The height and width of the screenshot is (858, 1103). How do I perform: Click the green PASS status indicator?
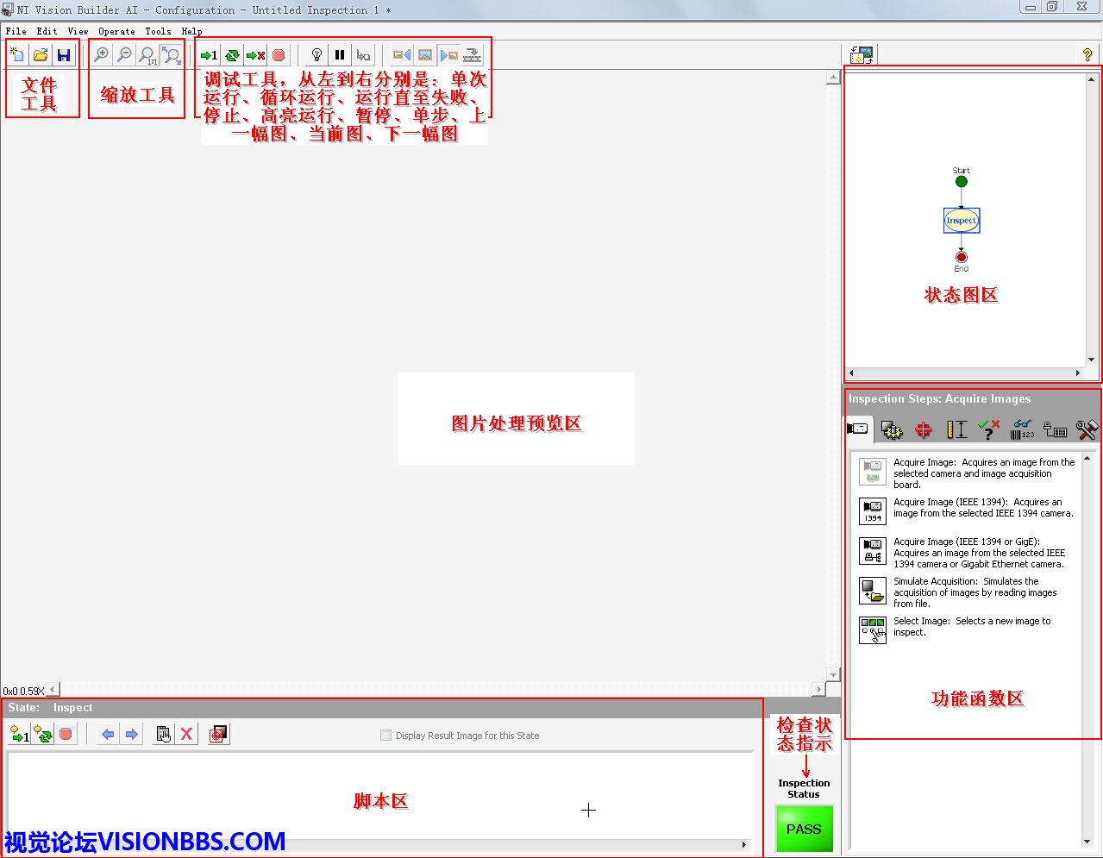(x=804, y=829)
